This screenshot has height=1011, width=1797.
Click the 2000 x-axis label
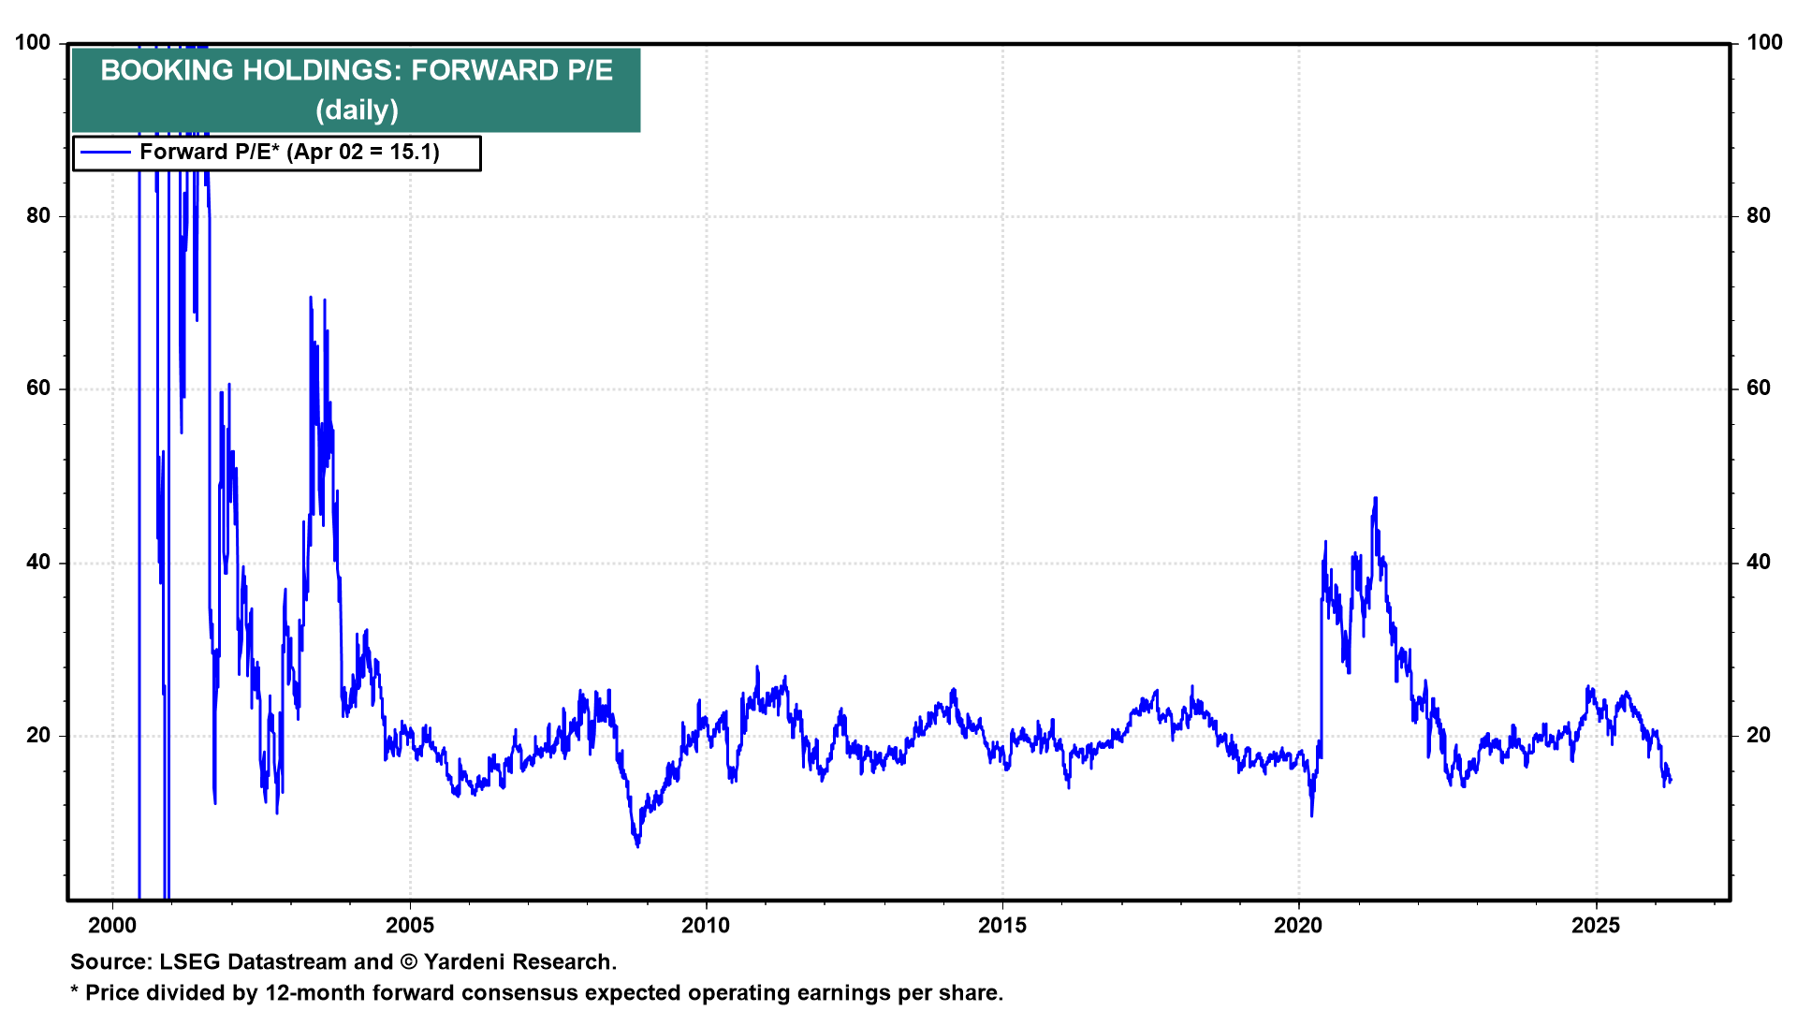point(112,926)
